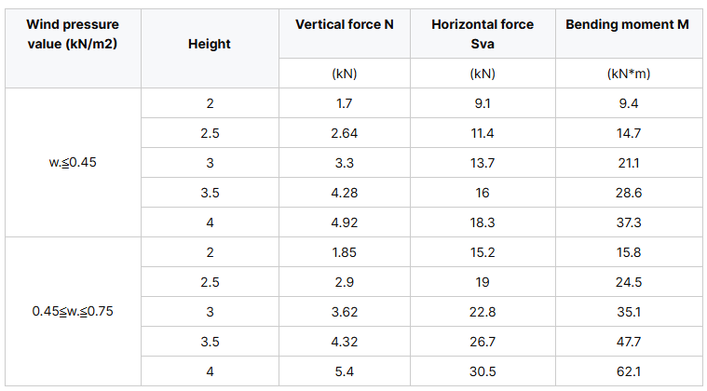Select horizontal force value 11.4
This screenshot has height=391, width=707.
tap(483, 133)
